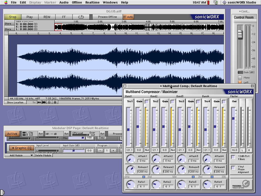Screen dimensions: 261x196
Task: Click the Mix slider handle
Action: (83, 138)
